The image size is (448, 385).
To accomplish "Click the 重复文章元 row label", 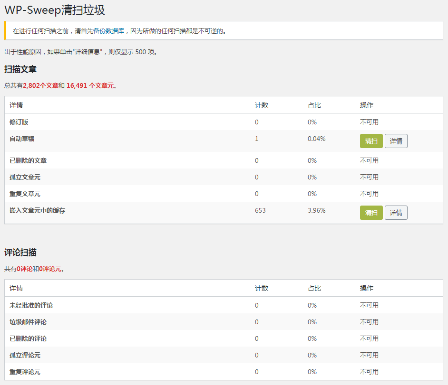I will [25, 194].
